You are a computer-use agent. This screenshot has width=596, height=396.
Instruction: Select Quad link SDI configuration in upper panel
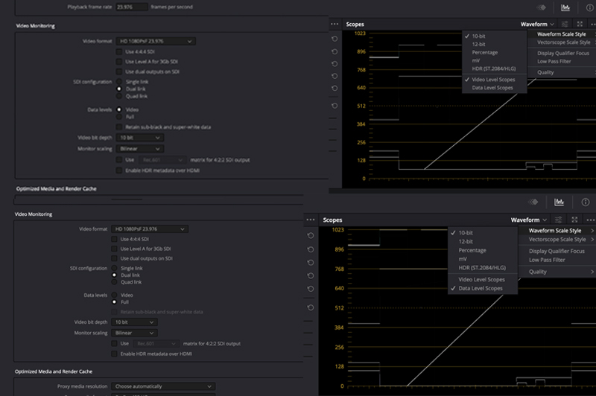point(119,96)
